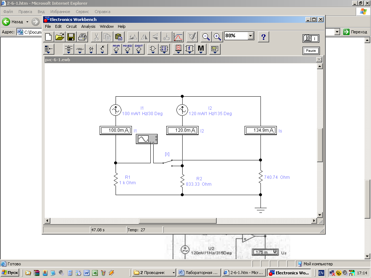Open the Indicators parts bin
The width and height of the screenshot is (371, 278).
[178, 49]
